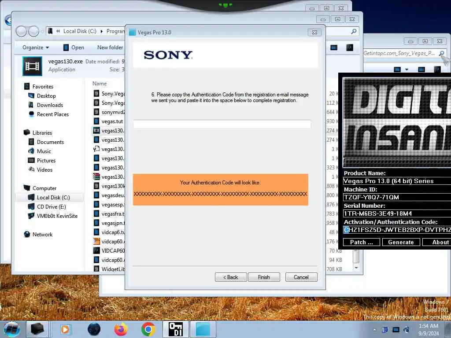451x338 pixels.
Task: Click the Open toolbar button in Explorer
Action: (x=74, y=48)
